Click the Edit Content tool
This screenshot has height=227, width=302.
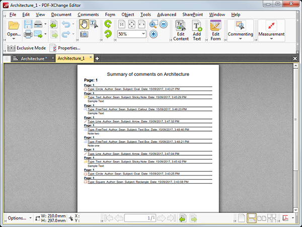181,31
